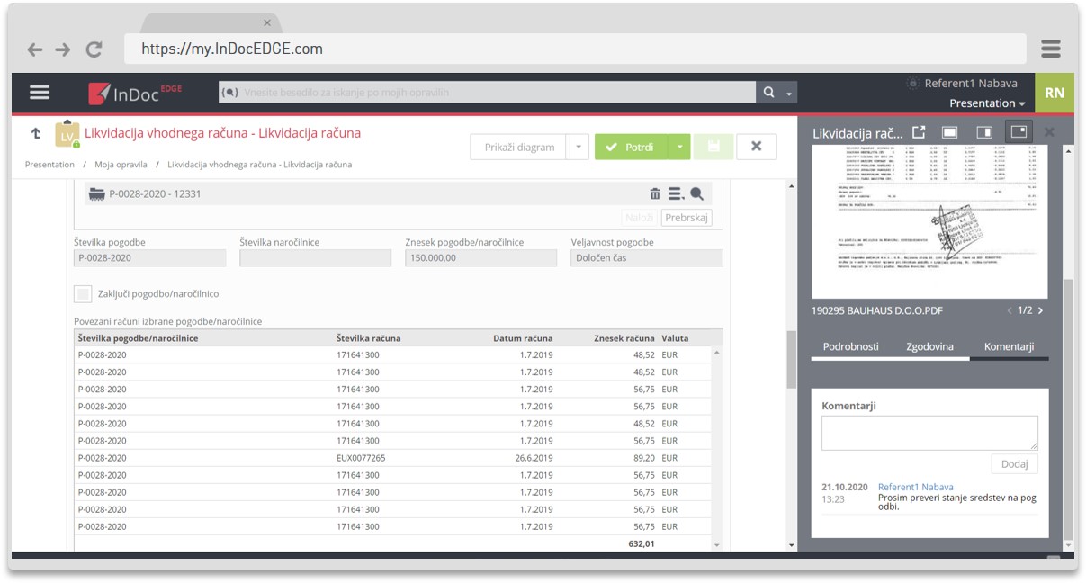Go to next page of PDF preview
1086x583 pixels.
(x=1041, y=310)
